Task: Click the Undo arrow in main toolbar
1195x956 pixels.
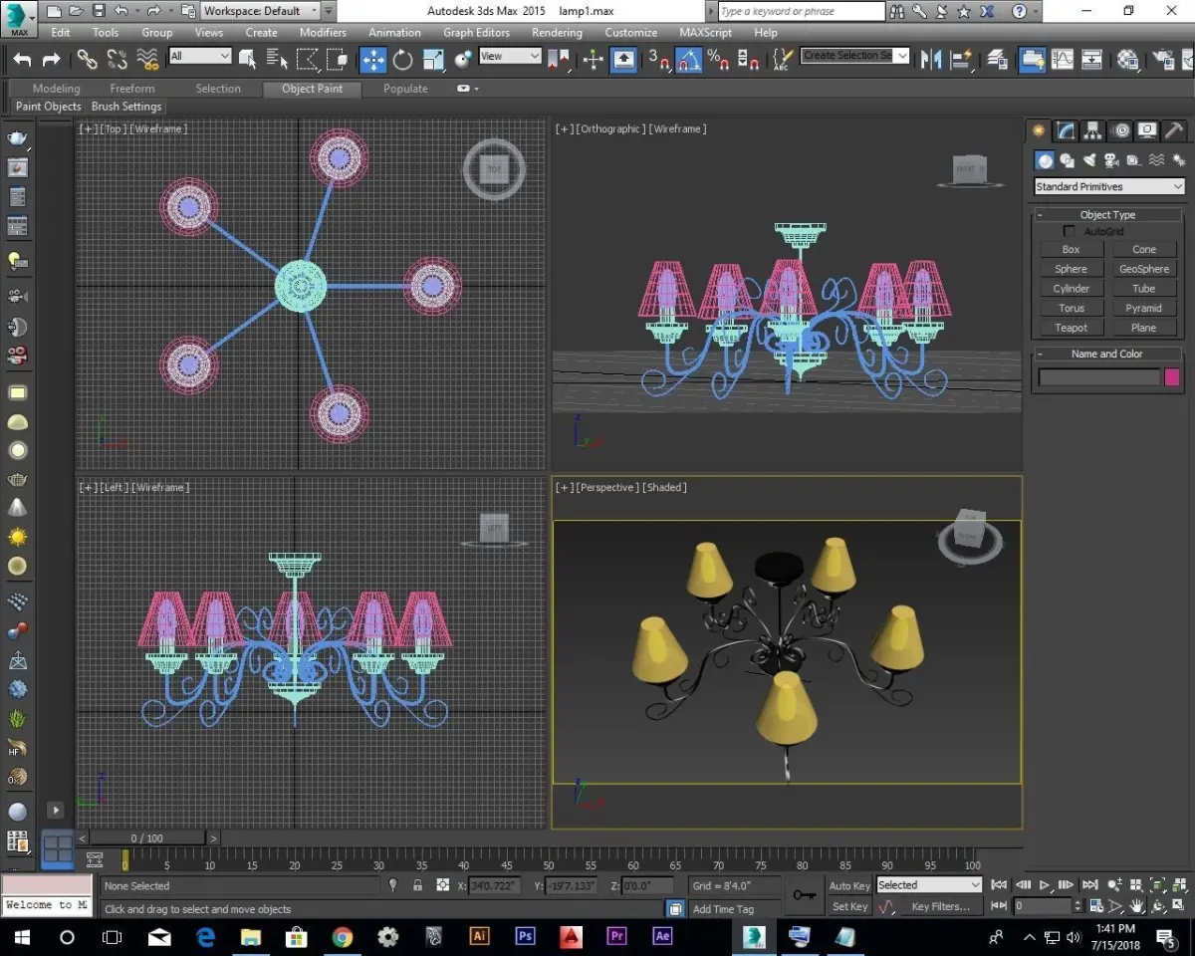Action: tap(22, 60)
